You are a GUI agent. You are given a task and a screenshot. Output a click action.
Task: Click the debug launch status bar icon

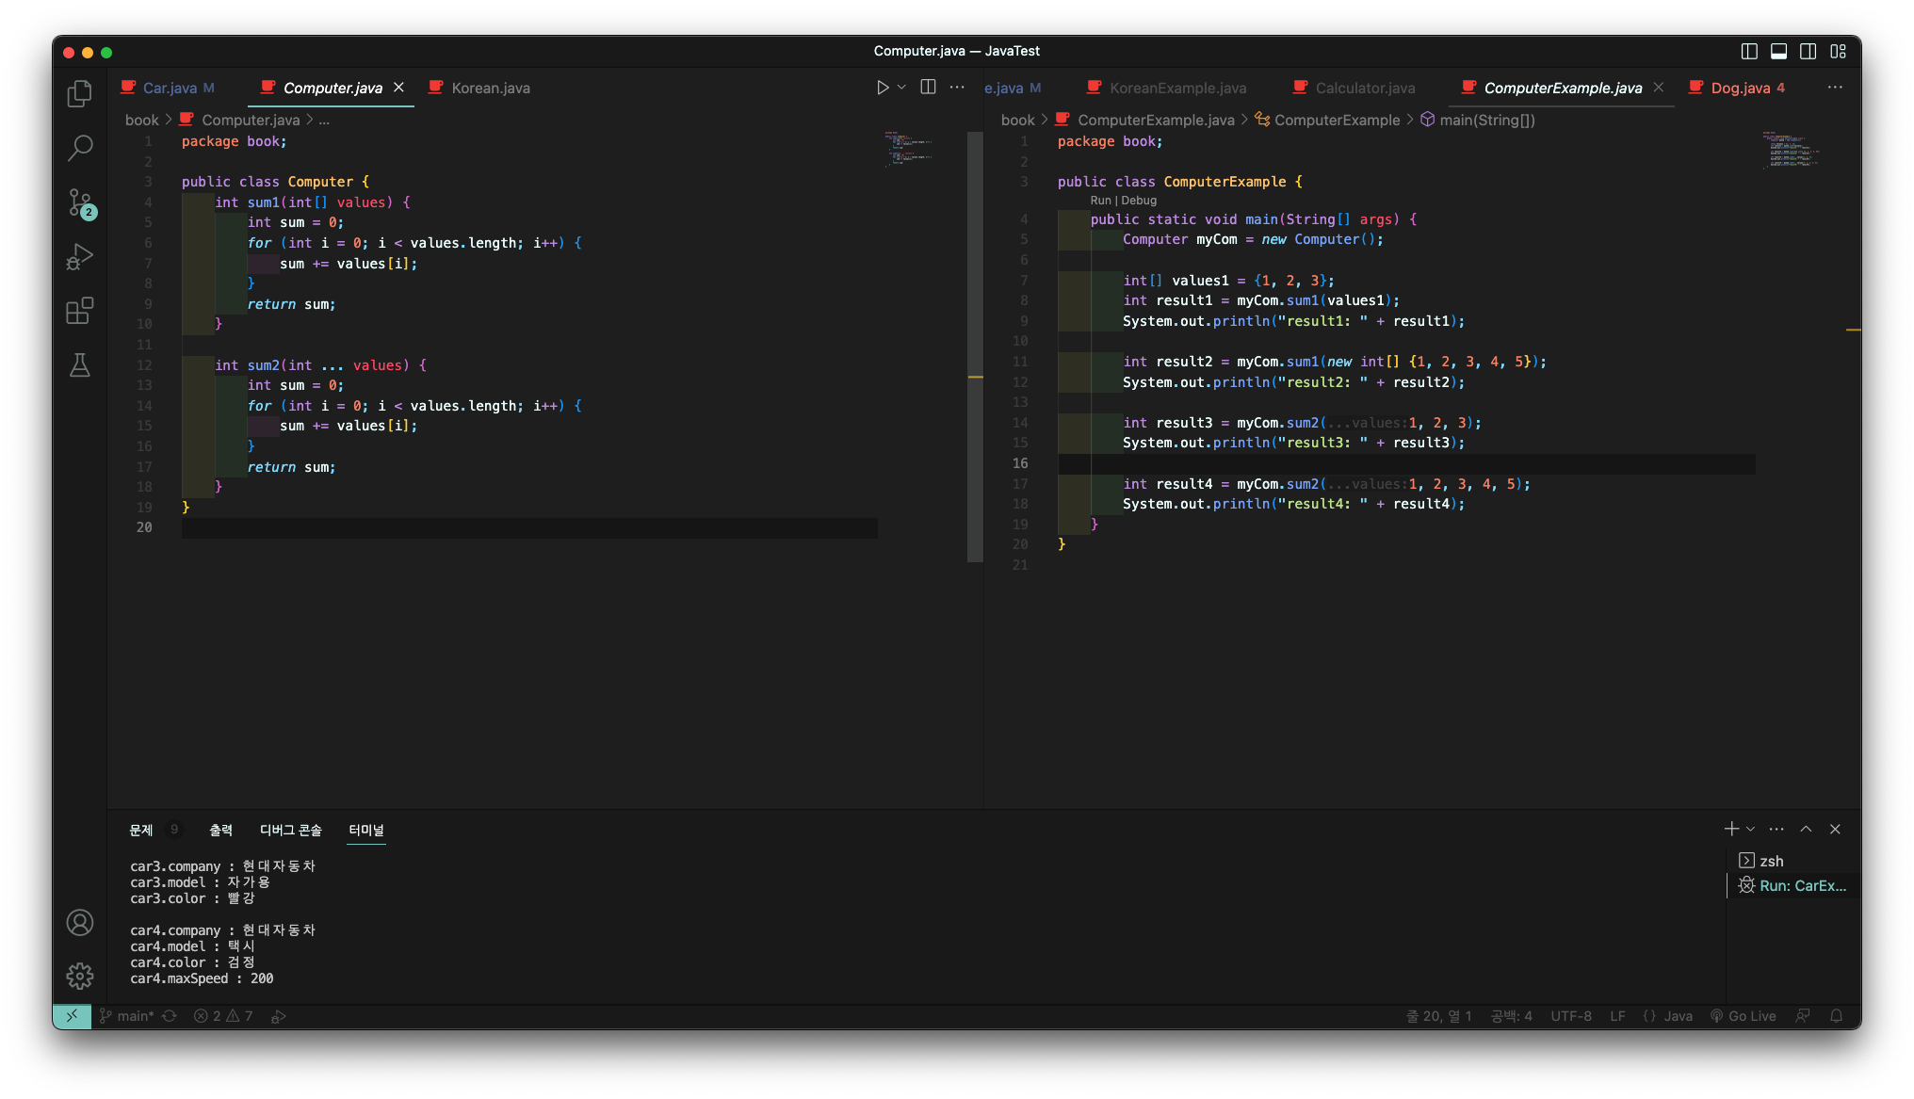[278, 1016]
